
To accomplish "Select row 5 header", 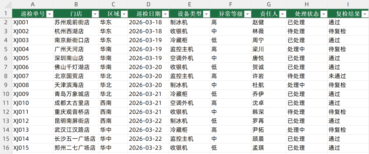I will [6, 49].
